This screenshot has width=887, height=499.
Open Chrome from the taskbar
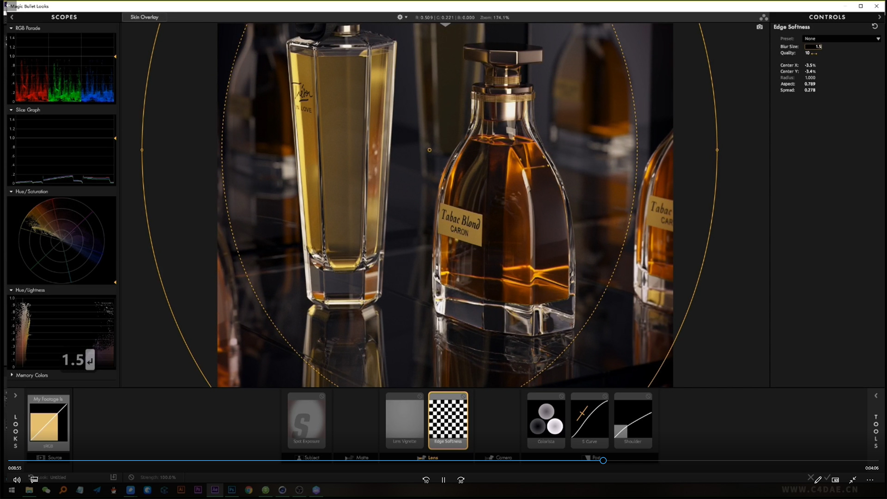249,490
